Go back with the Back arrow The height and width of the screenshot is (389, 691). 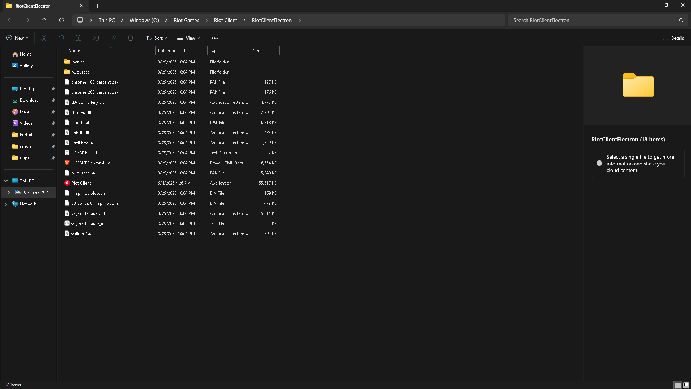tap(10, 20)
